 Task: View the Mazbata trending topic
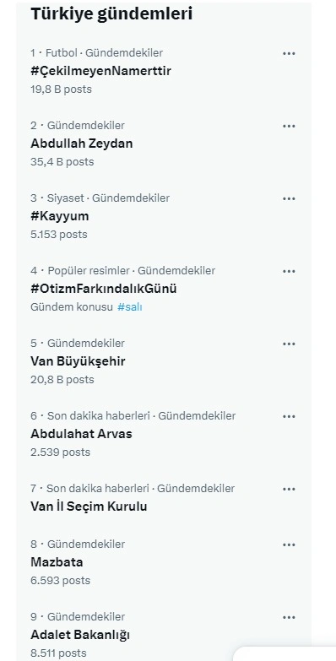pos(57,562)
